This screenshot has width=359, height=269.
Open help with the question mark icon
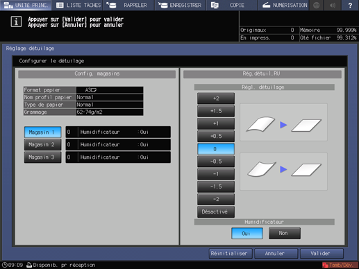350,5
